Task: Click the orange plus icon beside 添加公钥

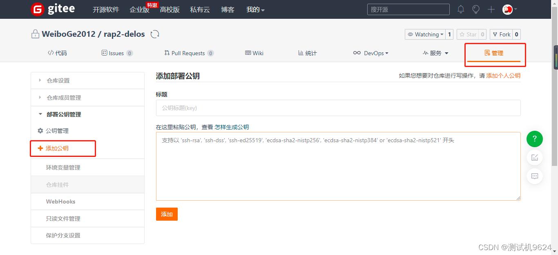Action: 40,148
